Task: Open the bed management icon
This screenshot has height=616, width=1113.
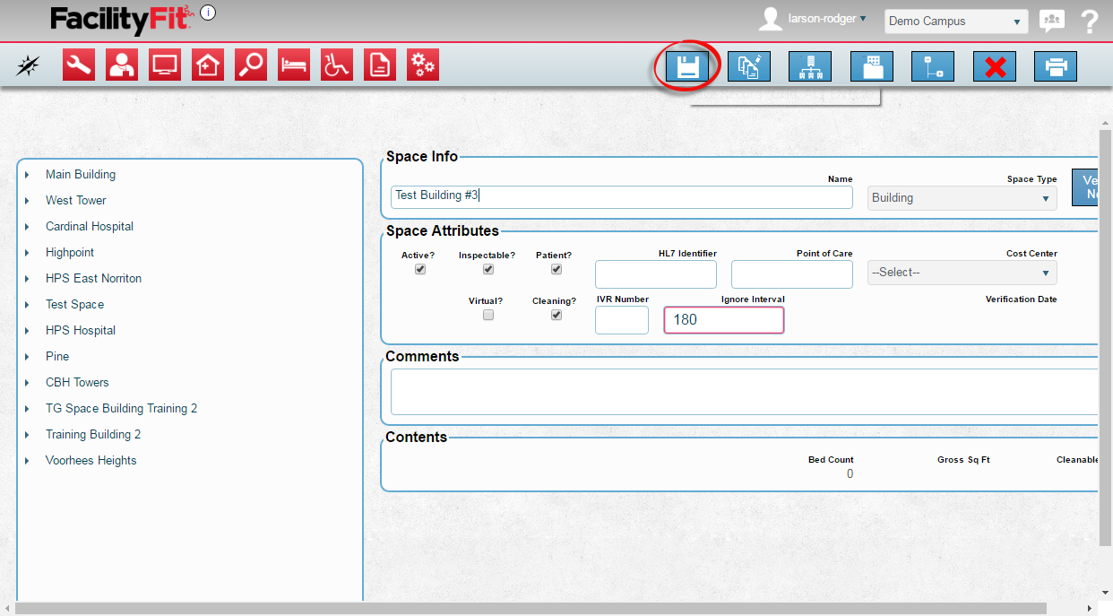Action: [294, 65]
